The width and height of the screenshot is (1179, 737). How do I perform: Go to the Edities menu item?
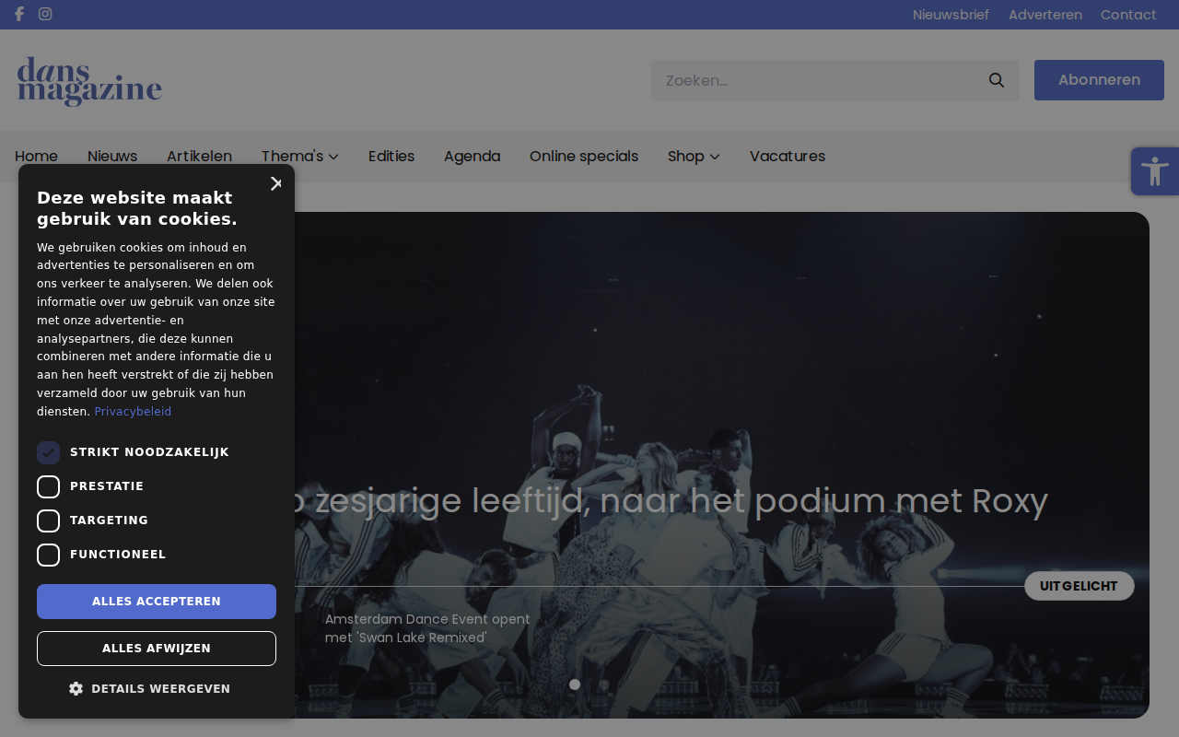[391, 157]
